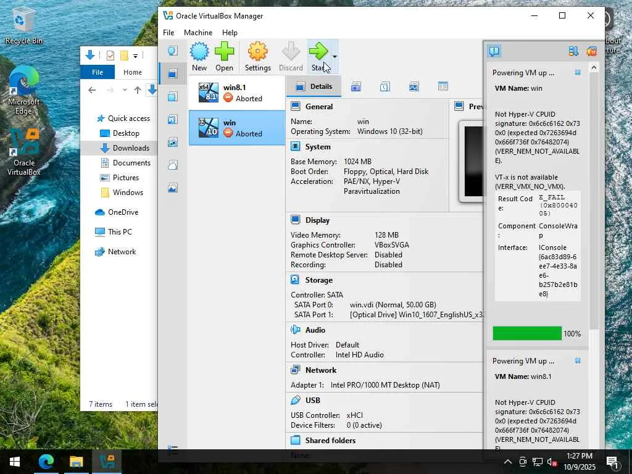Open Settings with the orange gear icon
632x474 pixels.
[x=257, y=52]
